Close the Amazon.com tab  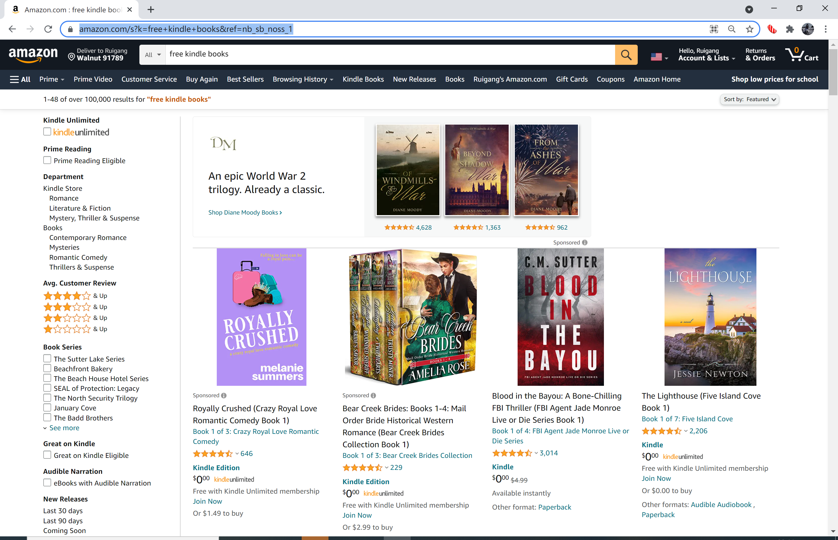tap(130, 9)
